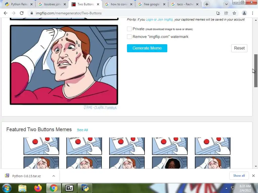Open the Windows Start menu
The height and width of the screenshot is (193, 258).
[x=7, y=188]
